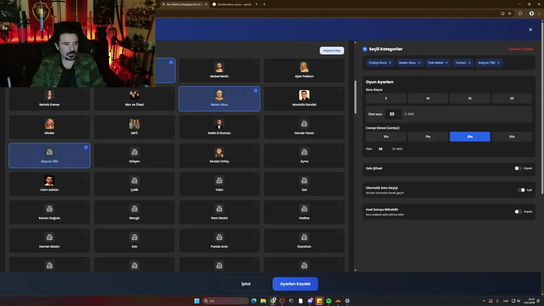Click the Tümünü Temizle link

521,49
